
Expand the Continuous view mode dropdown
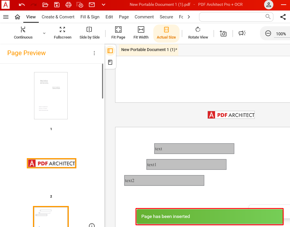click(x=44, y=33)
